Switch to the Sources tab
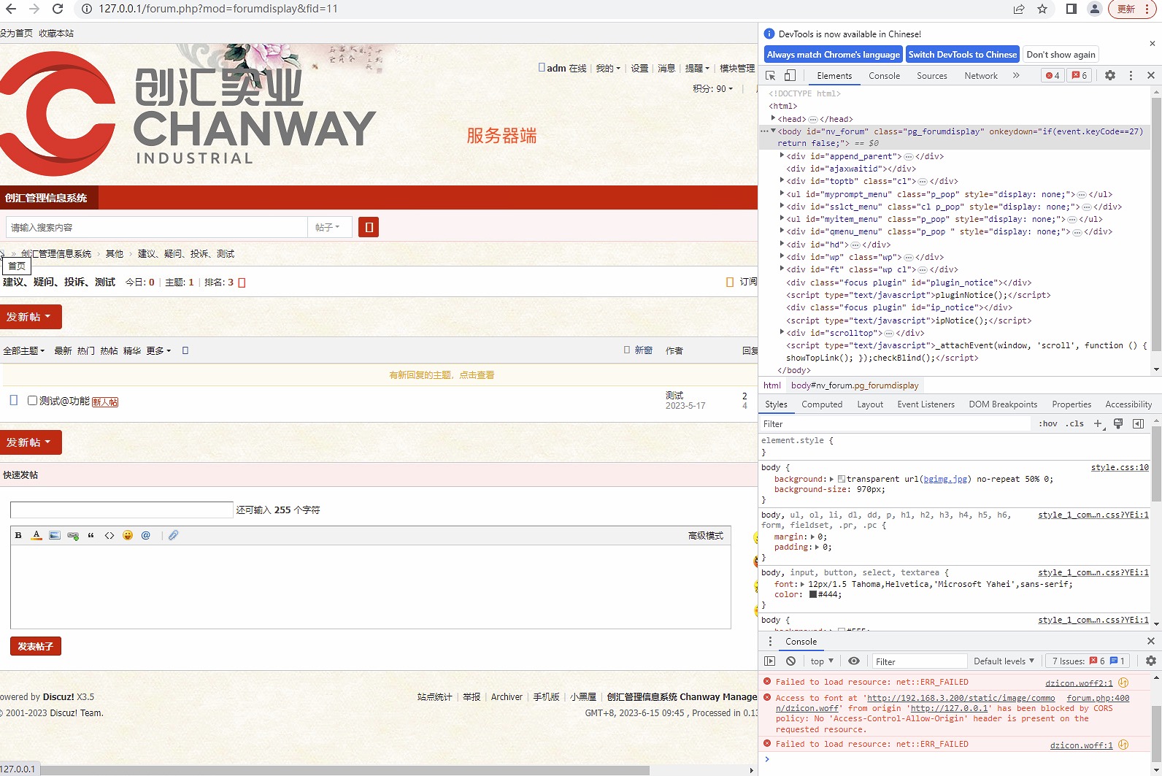The height and width of the screenshot is (776, 1162). tap(932, 76)
